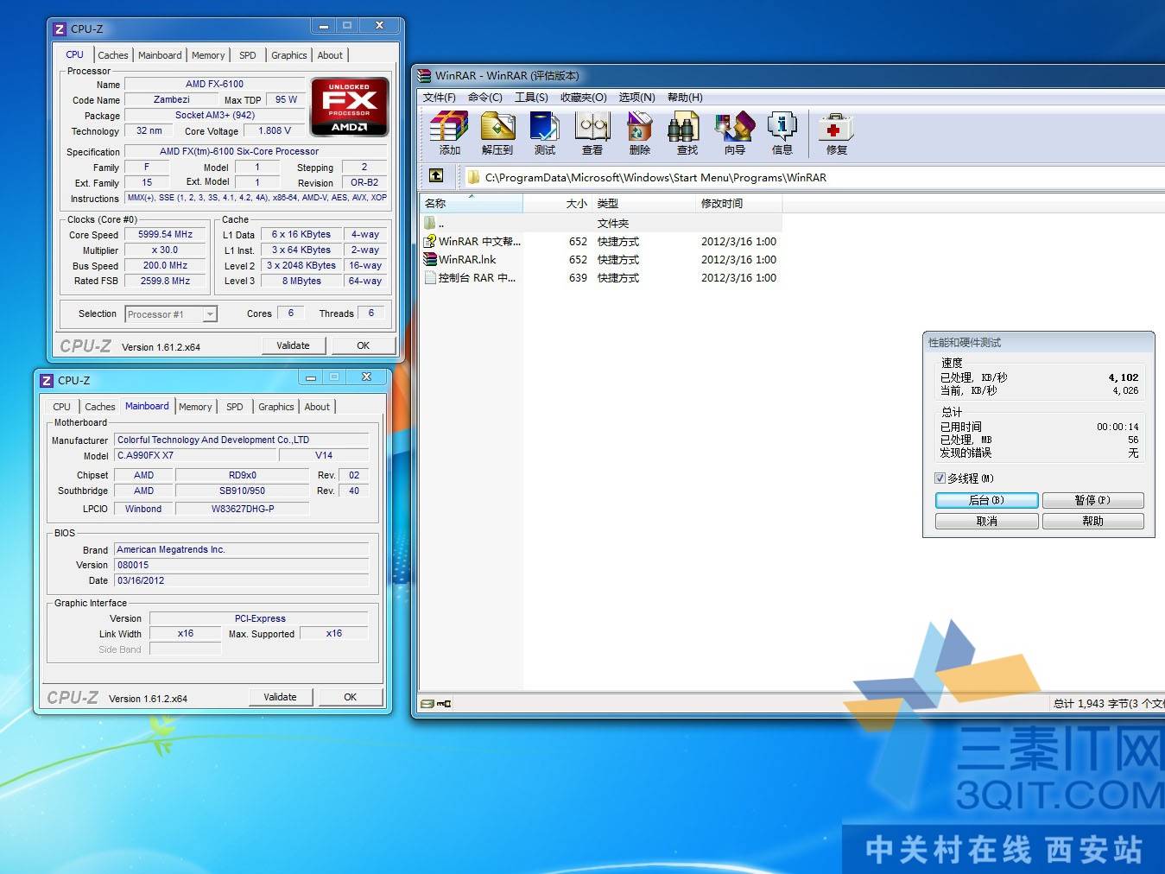Click the Pause (暂停) button
Screen dimensions: 1165x874
(x=1092, y=500)
